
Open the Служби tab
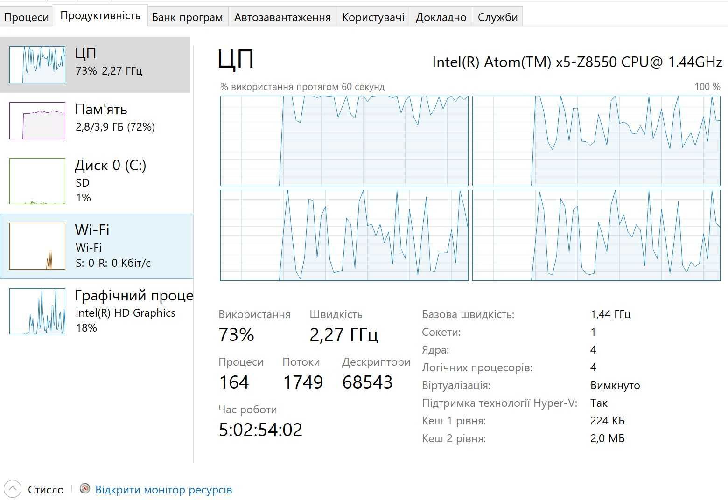click(497, 17)
